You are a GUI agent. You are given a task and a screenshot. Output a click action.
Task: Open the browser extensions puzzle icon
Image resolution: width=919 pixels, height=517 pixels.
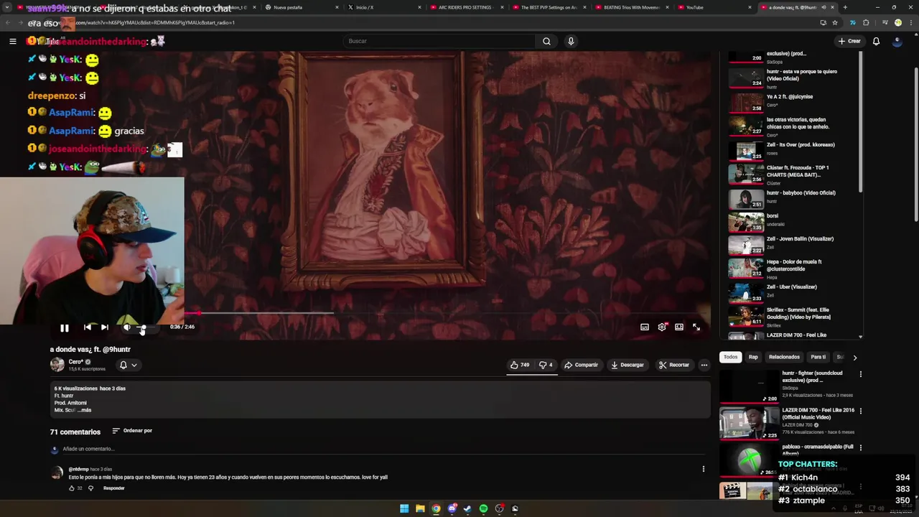(x=866, y=23)
